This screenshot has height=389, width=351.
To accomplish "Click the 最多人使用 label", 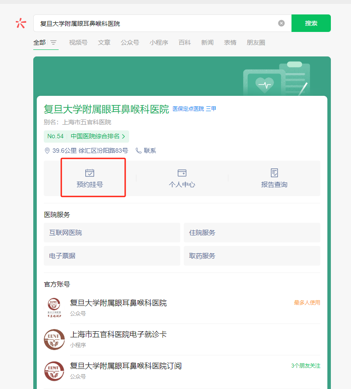I will coord(307,303).
